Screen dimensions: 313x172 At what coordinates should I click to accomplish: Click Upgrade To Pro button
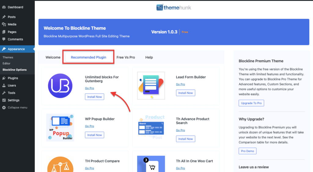[x=251, y=103]
